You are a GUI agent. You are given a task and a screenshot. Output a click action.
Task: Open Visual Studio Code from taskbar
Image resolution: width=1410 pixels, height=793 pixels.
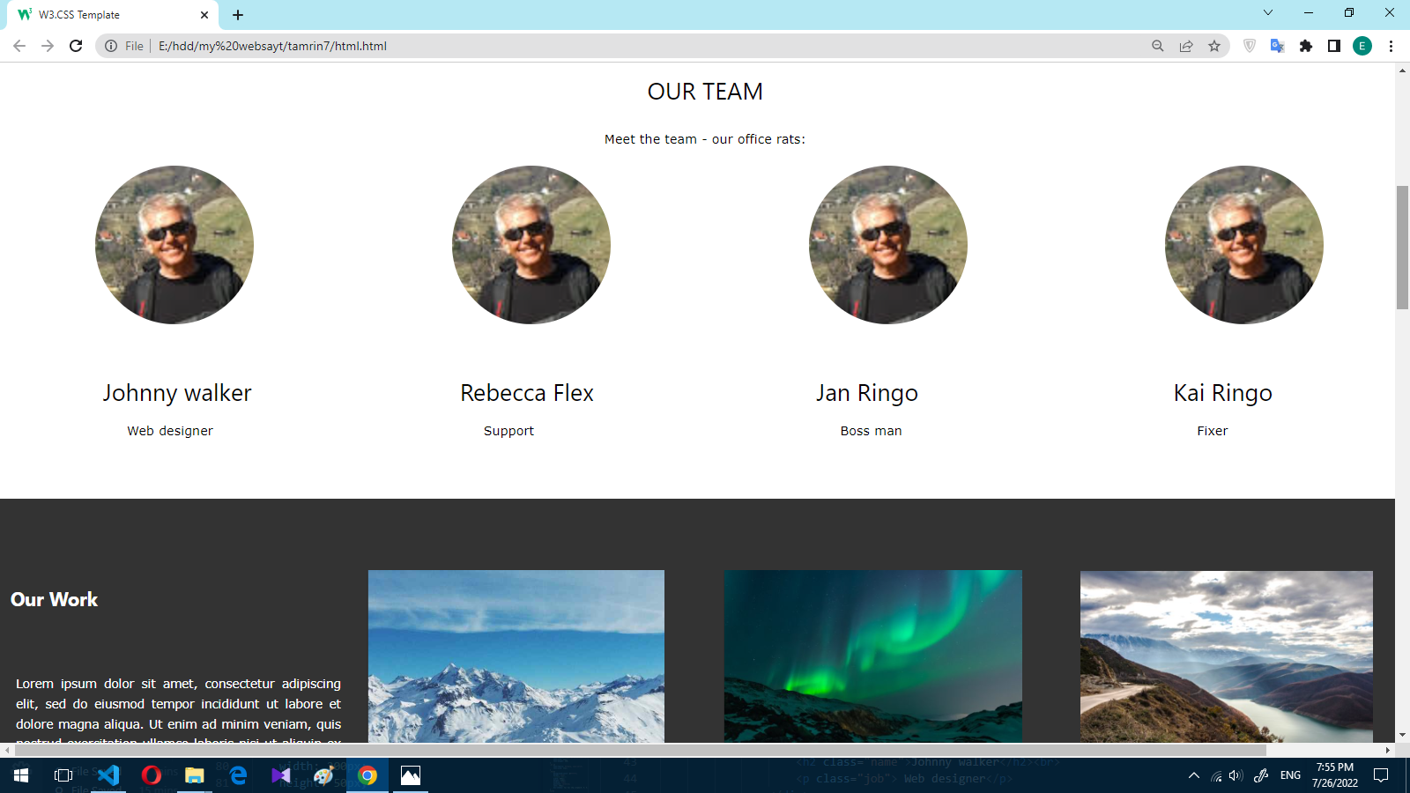108,775
